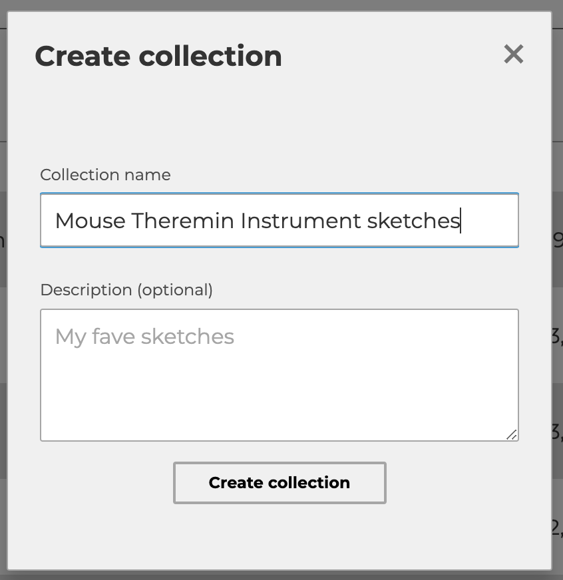
Task: Click empty space after the collection name text
Action: click(x=489, y=220)
